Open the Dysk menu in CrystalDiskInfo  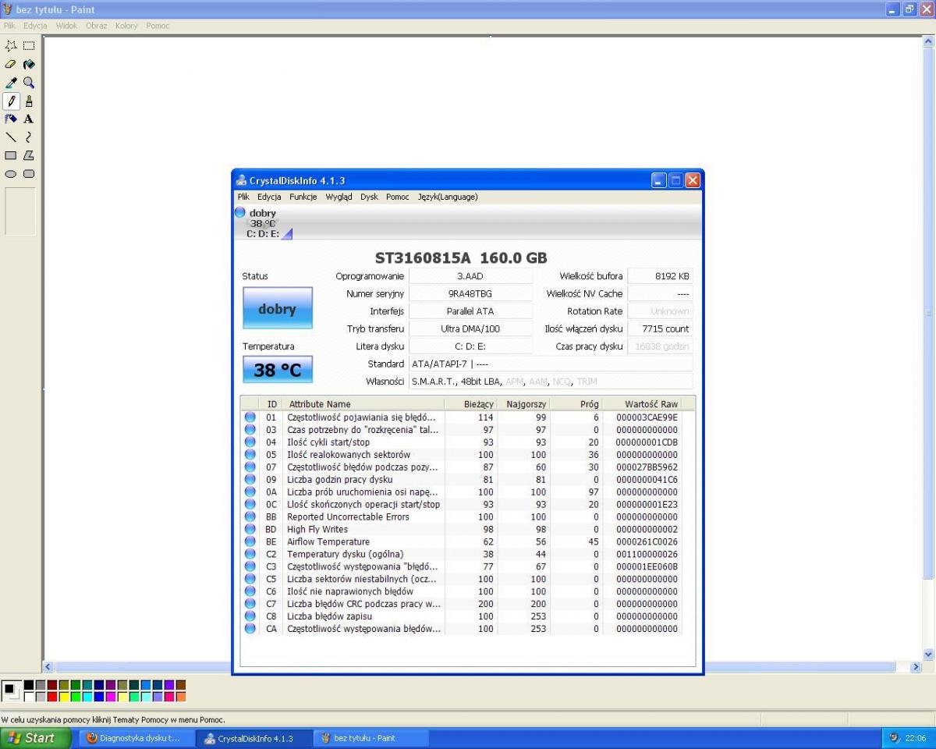click(369, 197)
